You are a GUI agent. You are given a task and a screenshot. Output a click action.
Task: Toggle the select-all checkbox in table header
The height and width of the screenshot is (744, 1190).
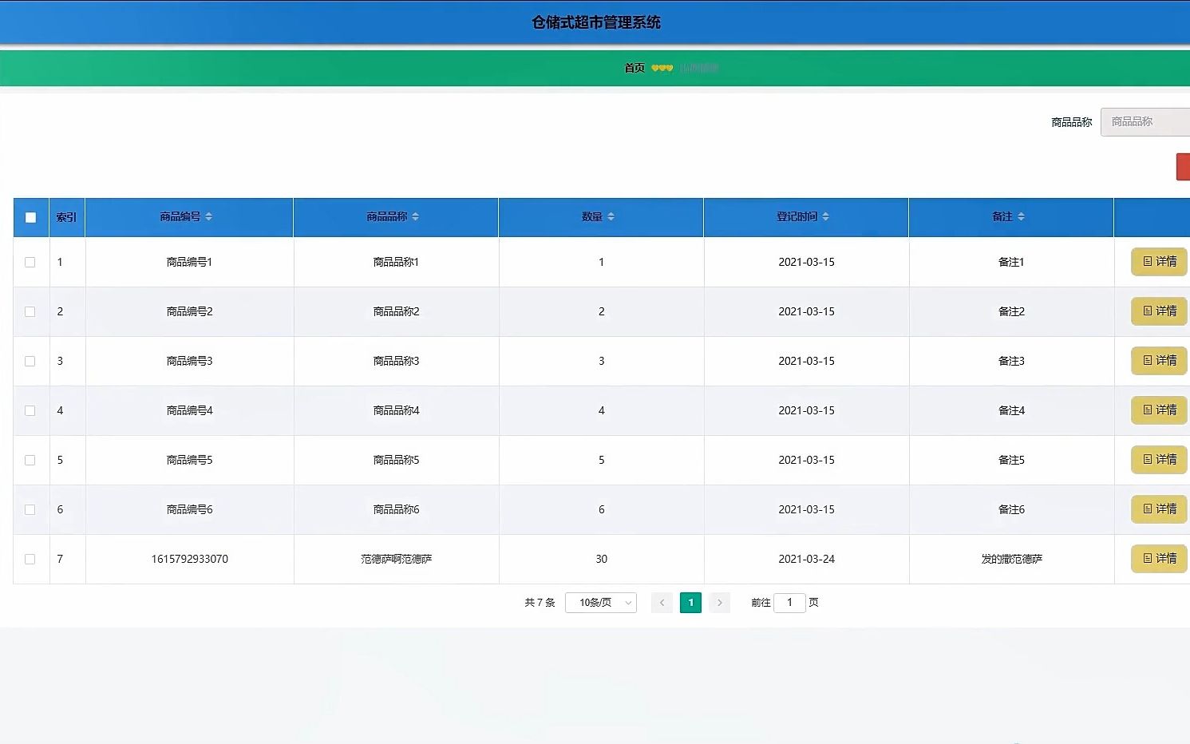point(30,216)
